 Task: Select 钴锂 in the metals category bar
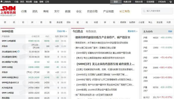[x=96, y=22]
